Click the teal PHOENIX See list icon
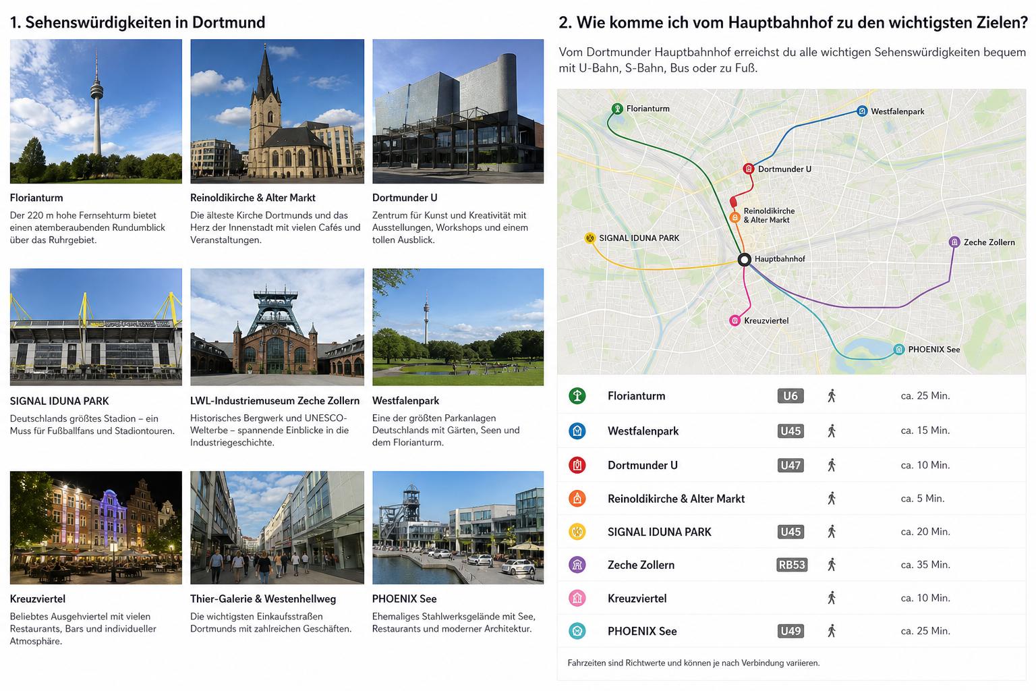The height and width of the screenshot is (691, 1036). click(x=577, y=631)
